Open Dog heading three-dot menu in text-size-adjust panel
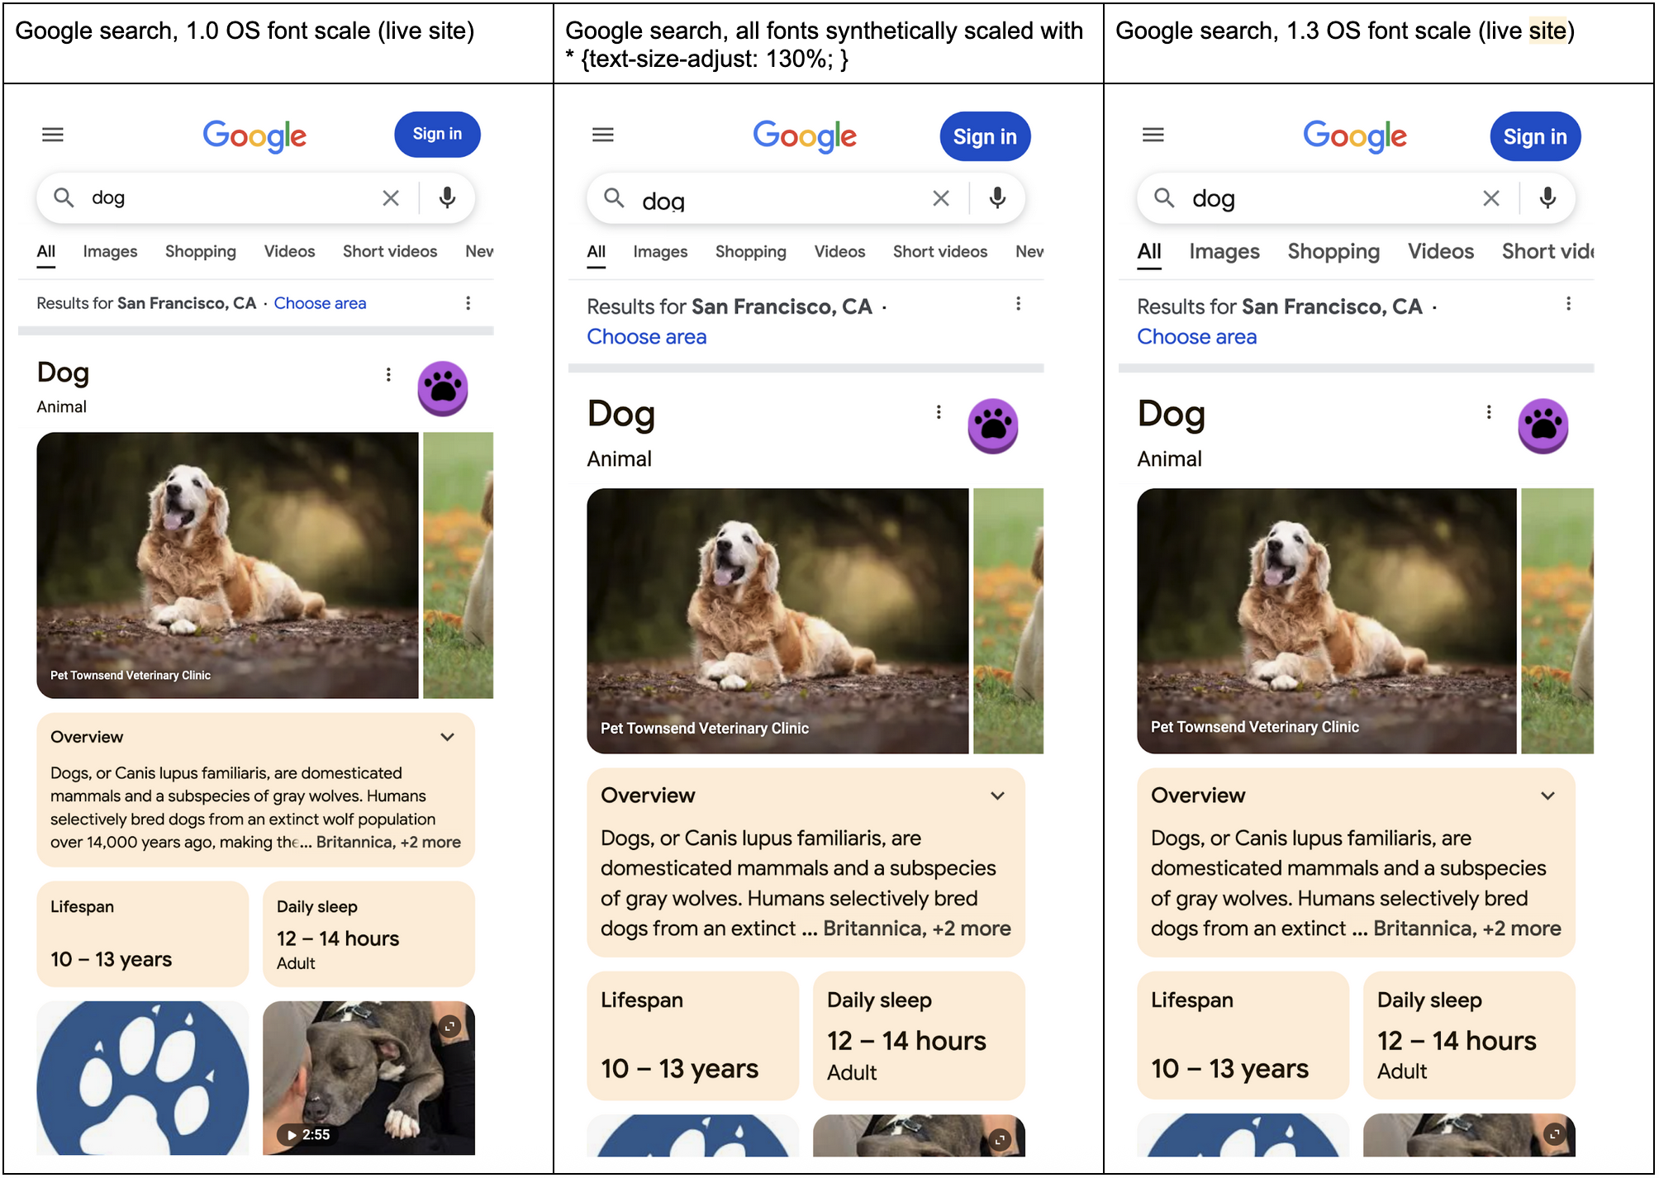Viewport: 1659px width, 1178px height. coord(939,412)
